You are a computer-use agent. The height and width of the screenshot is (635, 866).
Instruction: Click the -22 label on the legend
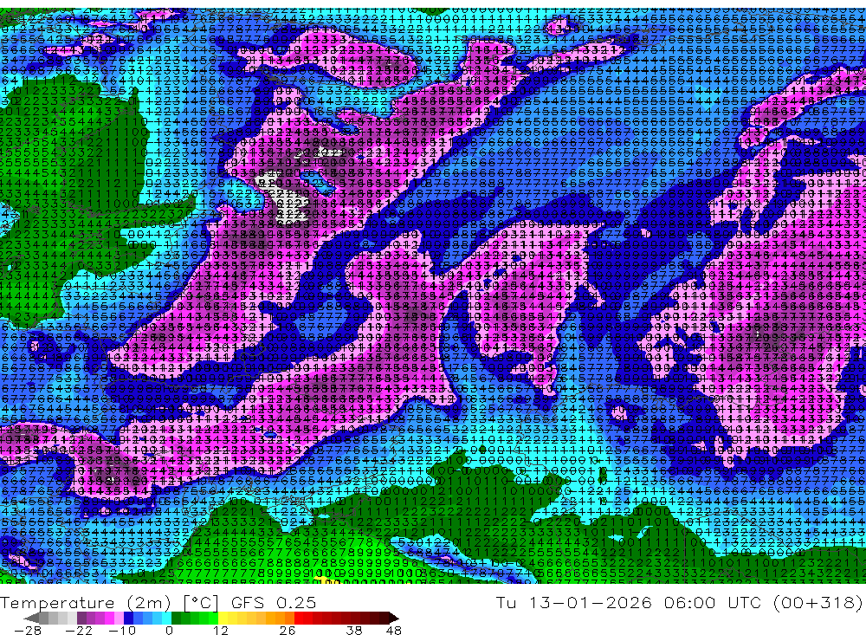coord(79,631)
